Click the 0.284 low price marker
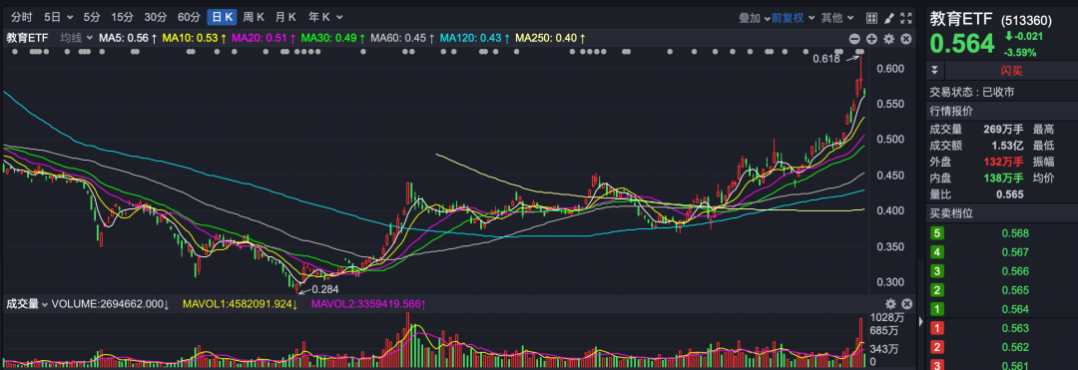 pyautogui.click(x=324, y=289)
